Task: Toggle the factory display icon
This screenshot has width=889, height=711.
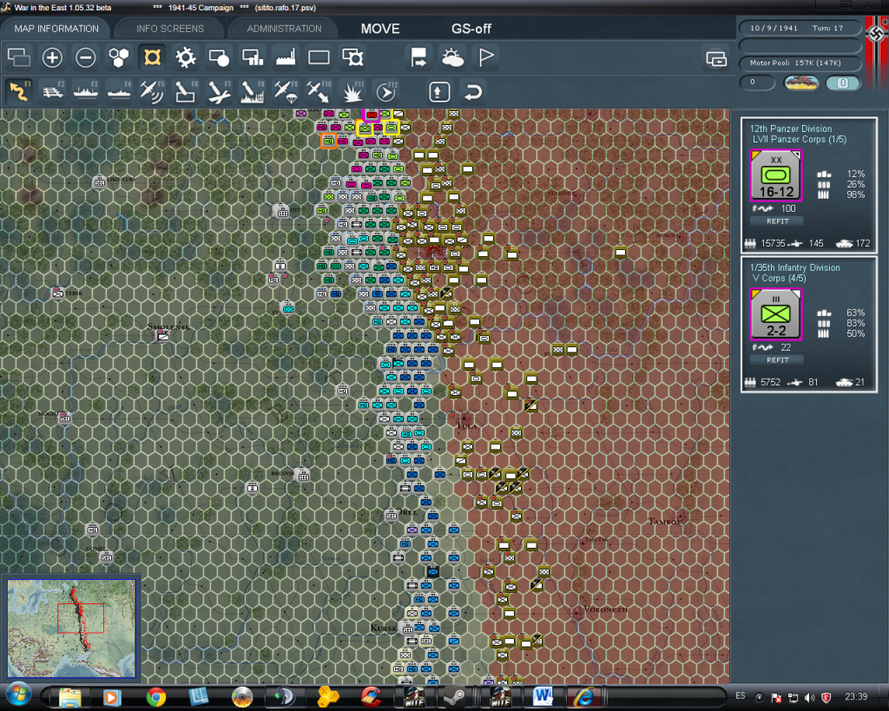Action: (285, 57)
